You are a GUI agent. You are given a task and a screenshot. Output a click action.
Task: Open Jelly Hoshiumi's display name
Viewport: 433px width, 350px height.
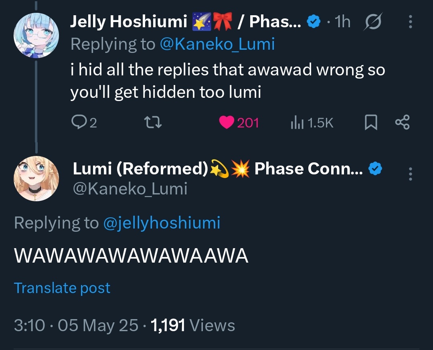coord(128,22)
